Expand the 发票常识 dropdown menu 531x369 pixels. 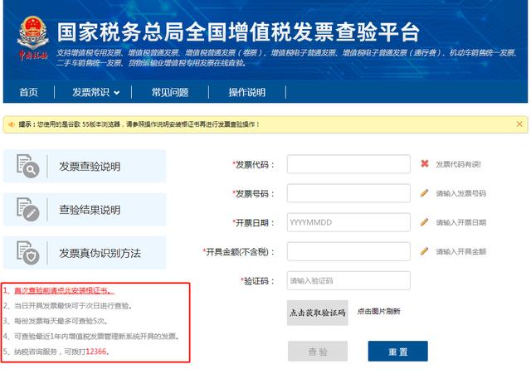coord(96,92)
